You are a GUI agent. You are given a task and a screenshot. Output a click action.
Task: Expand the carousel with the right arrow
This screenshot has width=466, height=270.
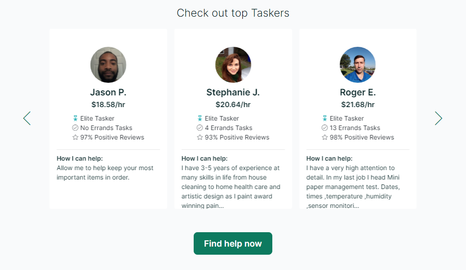point(438,118)
